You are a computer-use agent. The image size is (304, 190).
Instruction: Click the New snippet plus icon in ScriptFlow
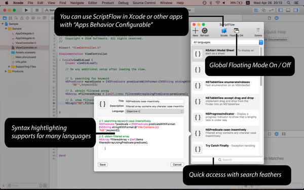pos(195,30)
